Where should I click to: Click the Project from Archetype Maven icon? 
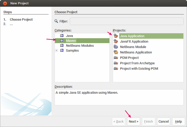click(116, 63)
